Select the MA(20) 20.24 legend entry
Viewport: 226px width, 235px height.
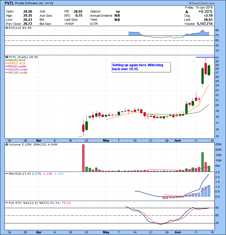[15, 60]
